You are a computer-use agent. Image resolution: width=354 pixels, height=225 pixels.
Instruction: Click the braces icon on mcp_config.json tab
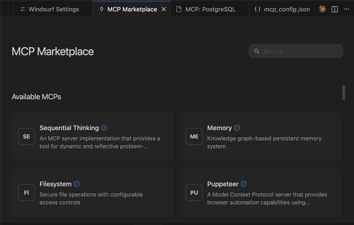pos(258,9)
